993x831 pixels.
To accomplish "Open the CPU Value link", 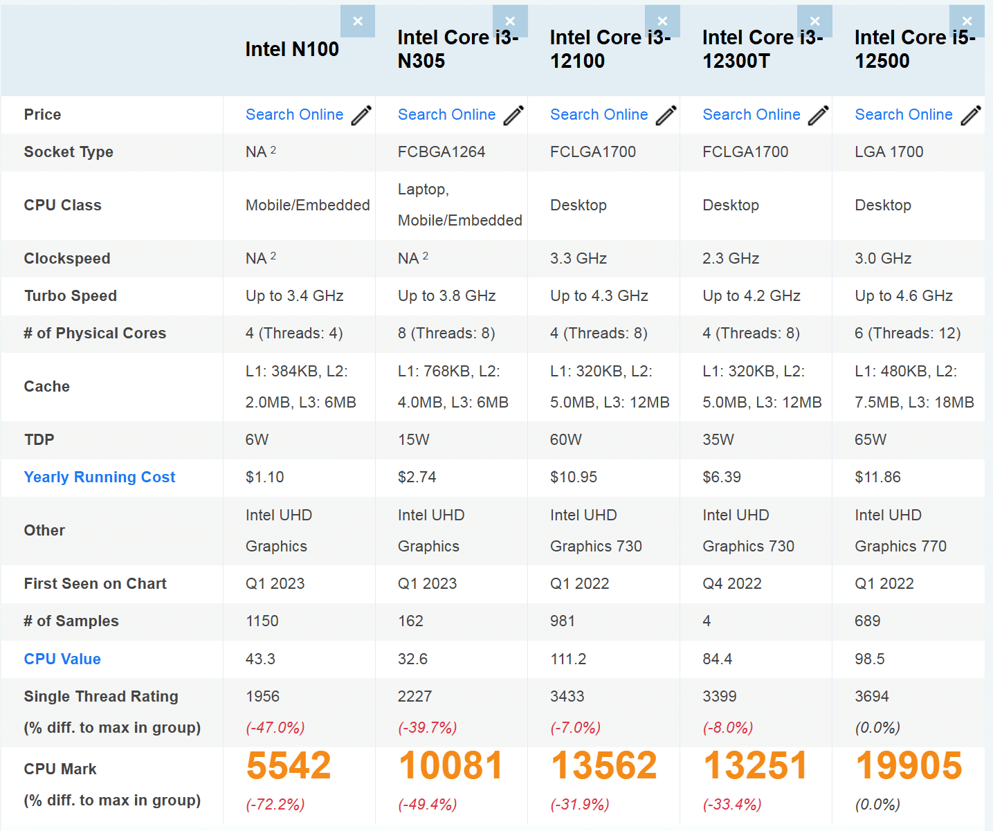I will (x=62, y=659).
